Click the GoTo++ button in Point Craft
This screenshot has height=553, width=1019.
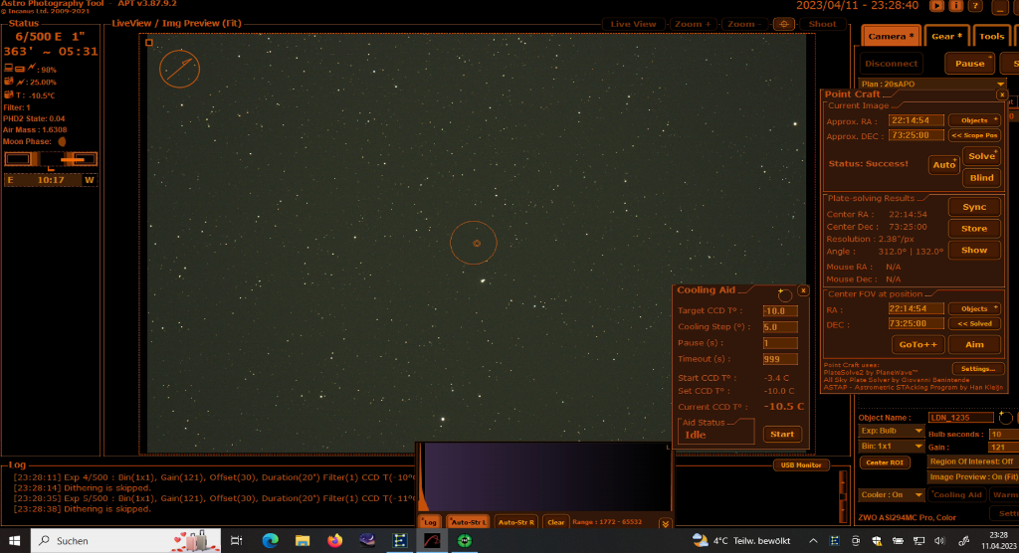click(x=917, y=344)
